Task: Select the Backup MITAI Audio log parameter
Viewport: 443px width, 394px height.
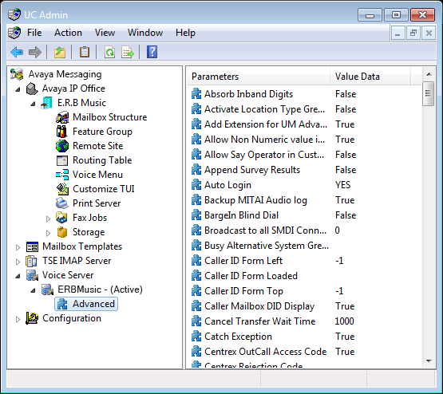Action: pos(255,200)
